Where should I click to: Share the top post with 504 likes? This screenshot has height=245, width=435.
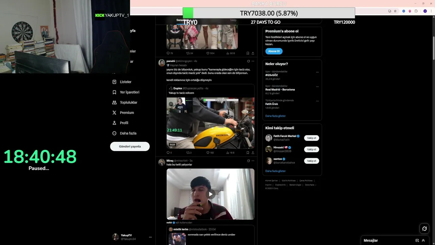(253, 53)
